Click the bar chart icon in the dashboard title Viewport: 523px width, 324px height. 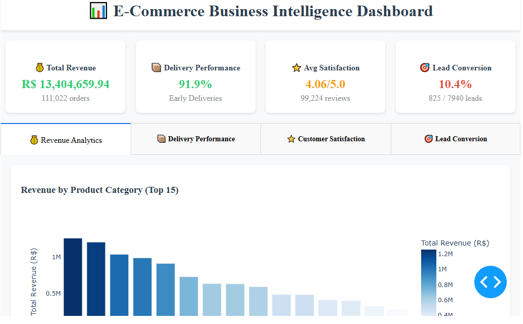(98, 10)
